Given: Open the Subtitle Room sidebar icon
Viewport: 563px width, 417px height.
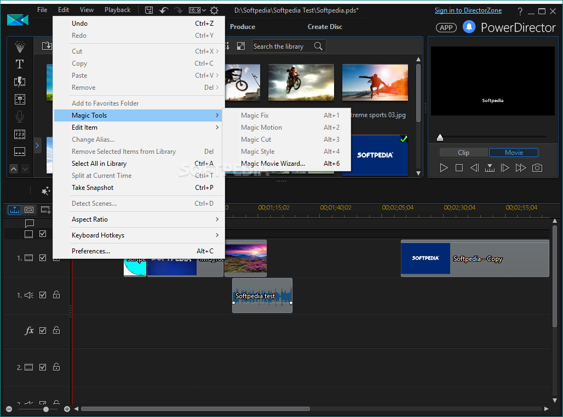Looking at the screenshot, I should pos(20,152).
